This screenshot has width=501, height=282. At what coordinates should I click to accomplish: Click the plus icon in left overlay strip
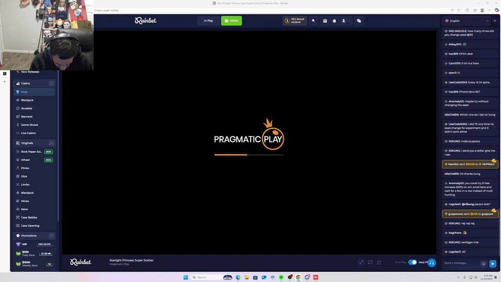pyautogui.click(x=5, y=81)
